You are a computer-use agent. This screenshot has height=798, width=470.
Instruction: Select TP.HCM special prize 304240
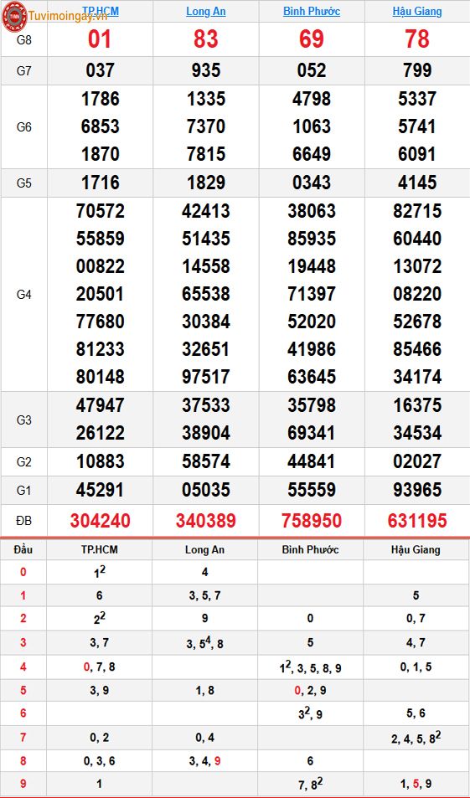coord(100,521)
